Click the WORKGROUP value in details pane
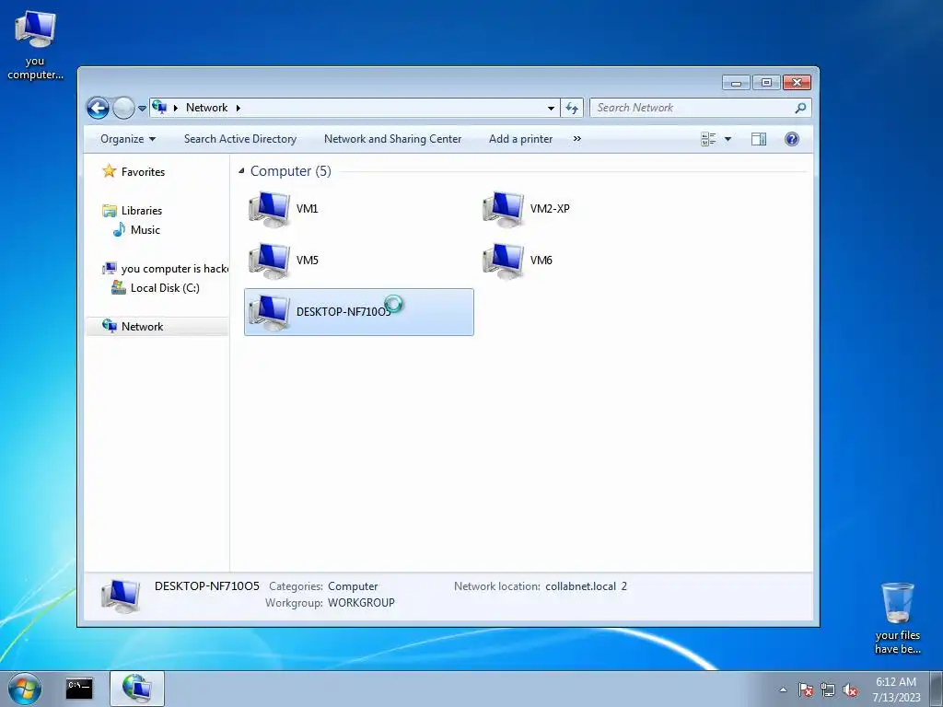Image resolution: width=943 pixels, height=707 pixels. tap(361, 602)
